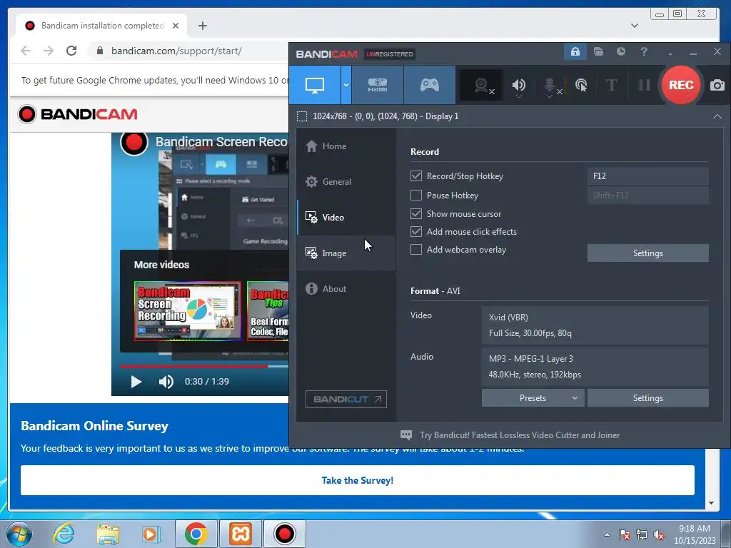Click the channel logo in video title
Viewport: 731px width, 548px height.
133,142
